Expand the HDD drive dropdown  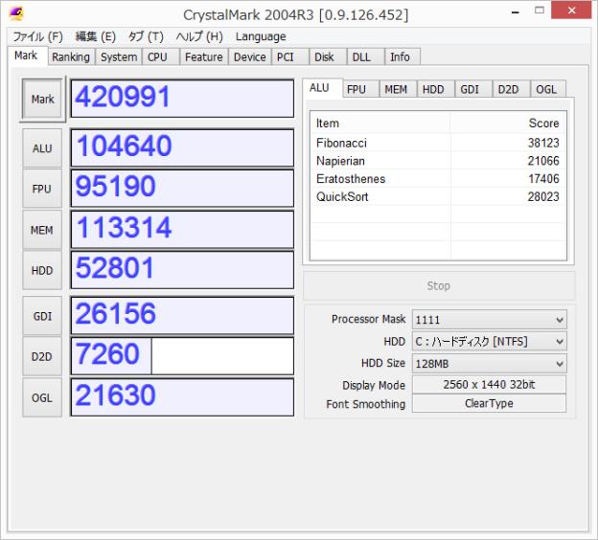tap(490, 342)
